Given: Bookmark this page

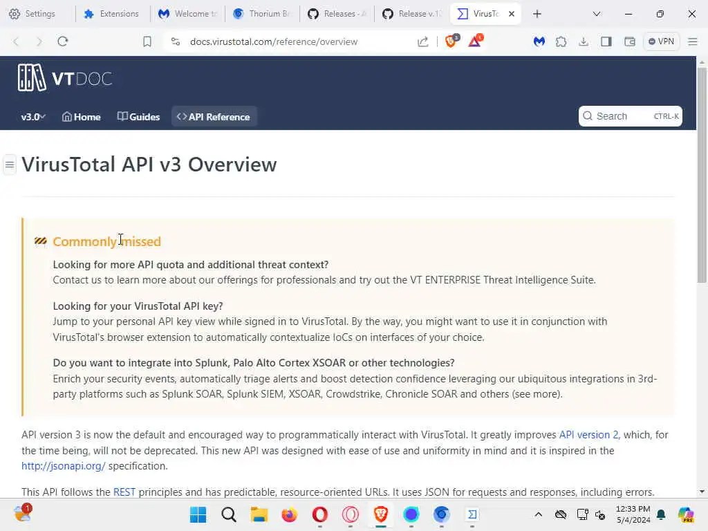Looking at the screenshot, I should coord(147,41).
